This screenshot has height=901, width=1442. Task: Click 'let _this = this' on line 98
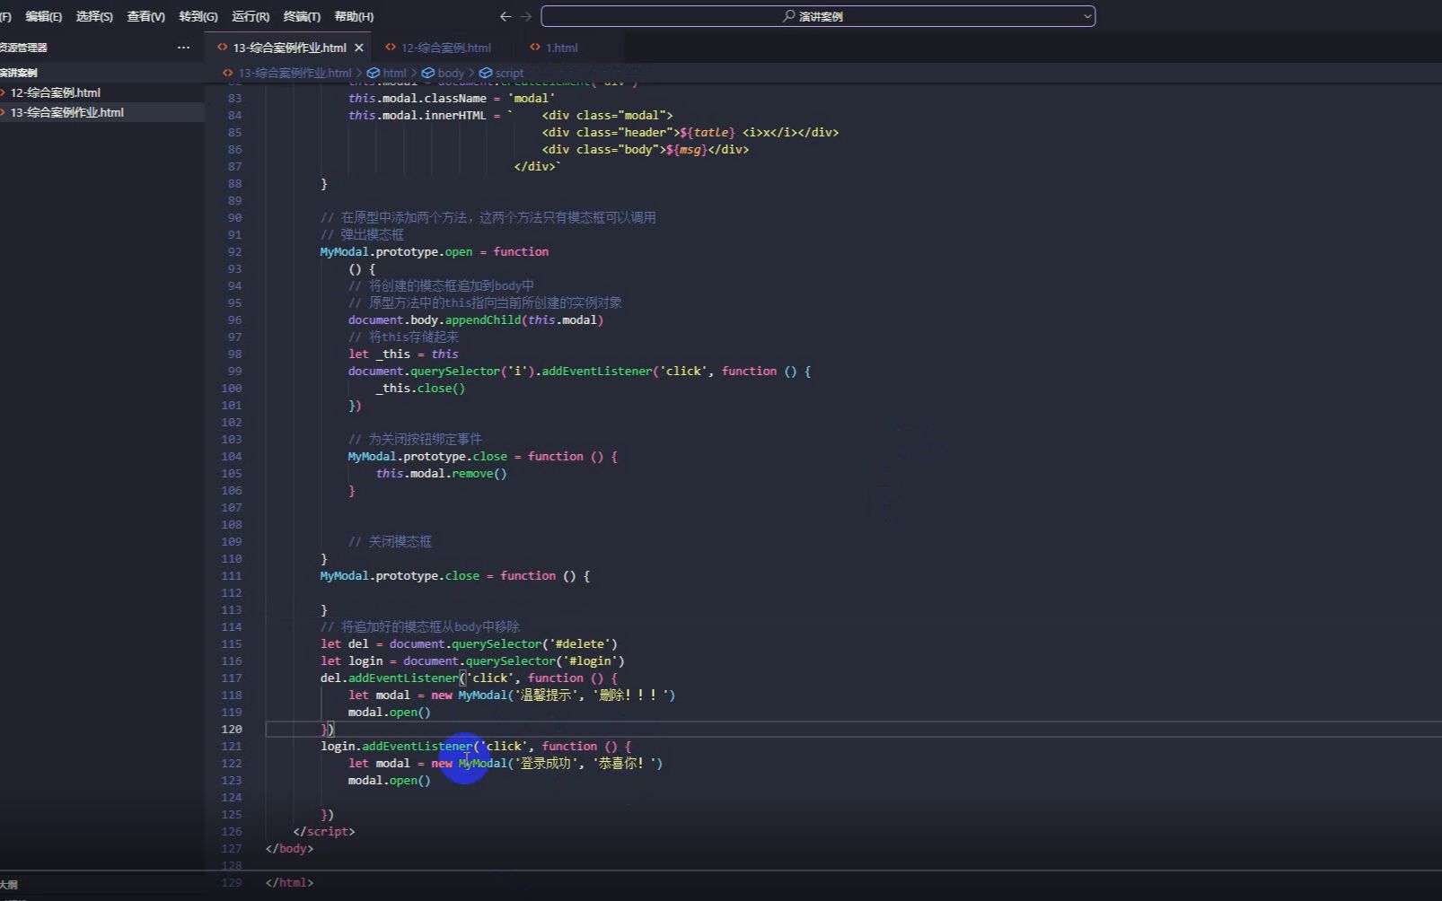pos(403,354)
